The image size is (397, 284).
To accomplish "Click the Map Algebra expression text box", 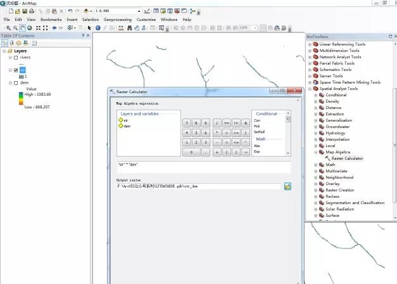I will pos(204,167).
